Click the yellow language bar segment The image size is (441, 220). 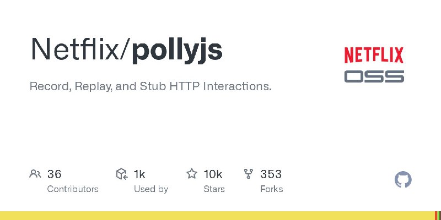point(217,216)
